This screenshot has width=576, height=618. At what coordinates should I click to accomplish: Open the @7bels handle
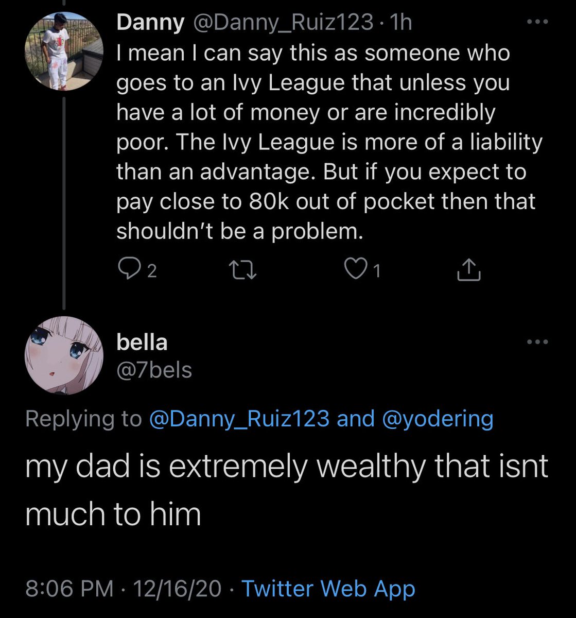coord(154,370)
